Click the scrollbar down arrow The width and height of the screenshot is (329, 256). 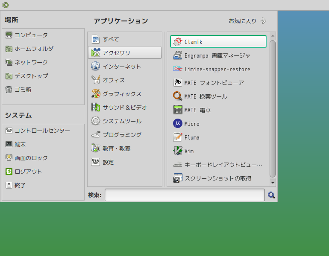tap(273, 183)
